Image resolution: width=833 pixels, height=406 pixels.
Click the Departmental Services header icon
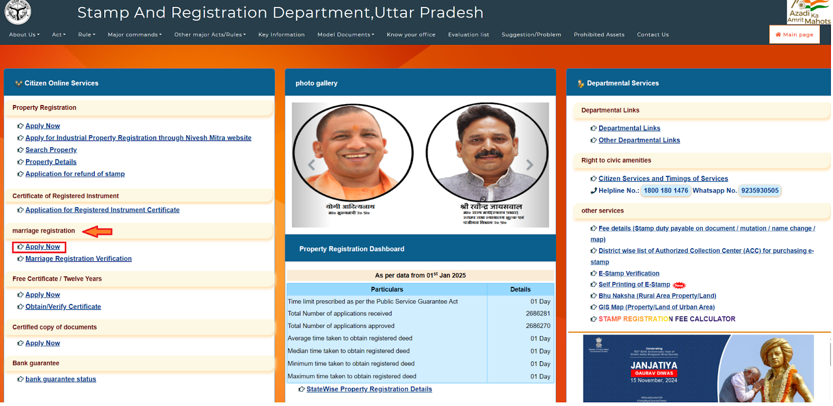[581, 83]
